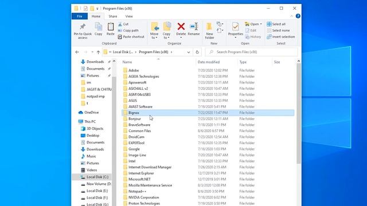Screen dimensions: 367x206
Task: Expand chevron after Local Disk in path
Action: (136, 52)
